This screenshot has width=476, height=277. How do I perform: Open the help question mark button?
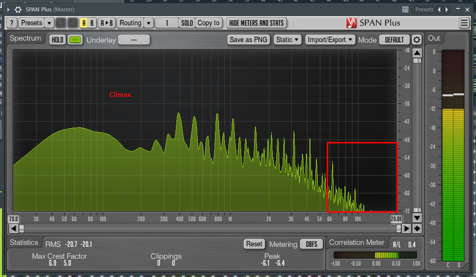pyautogui.click(x=11, y=23)
